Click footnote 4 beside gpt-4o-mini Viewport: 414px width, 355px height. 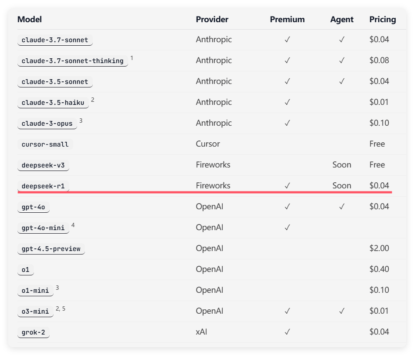[x=73, y=225]
